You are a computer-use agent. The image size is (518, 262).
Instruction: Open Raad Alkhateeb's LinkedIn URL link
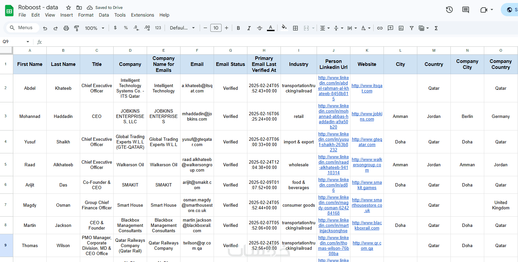click(x=334, y=165)
